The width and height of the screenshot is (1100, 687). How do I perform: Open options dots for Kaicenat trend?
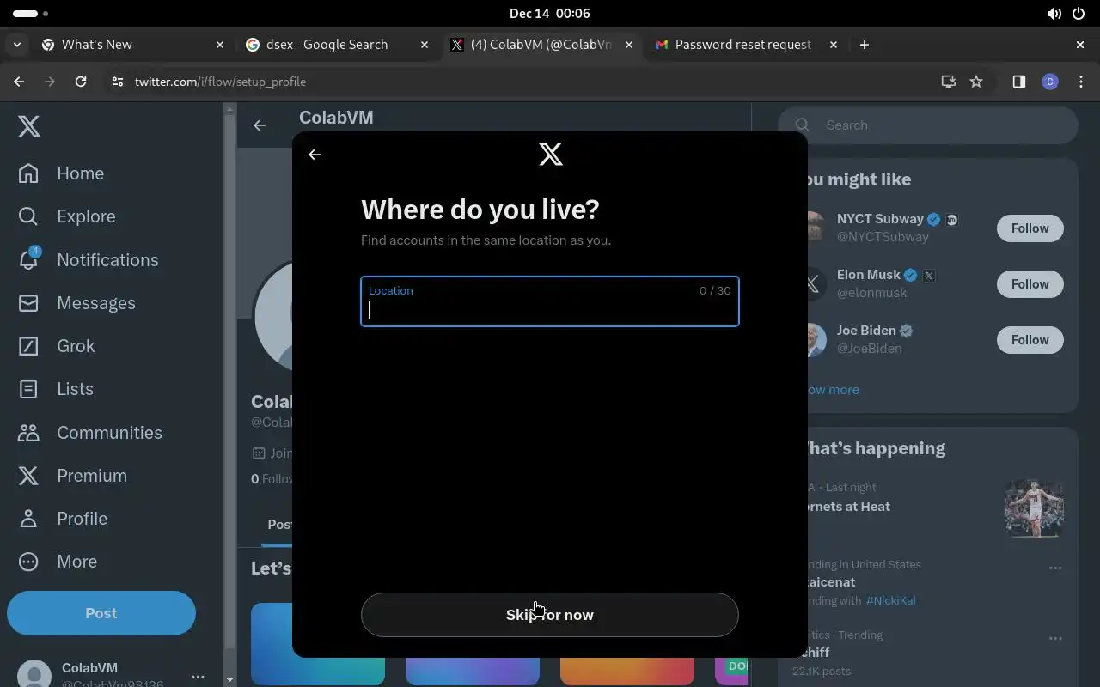(1055, 568)
